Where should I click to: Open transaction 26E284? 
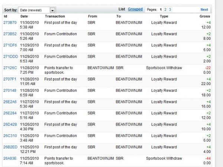[x=10, y=113]
